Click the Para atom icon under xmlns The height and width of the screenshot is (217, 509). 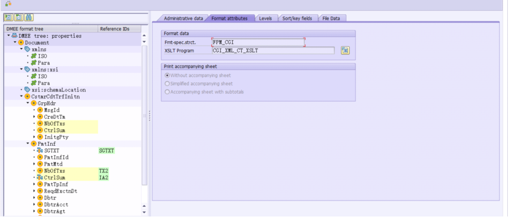[33, 63]
